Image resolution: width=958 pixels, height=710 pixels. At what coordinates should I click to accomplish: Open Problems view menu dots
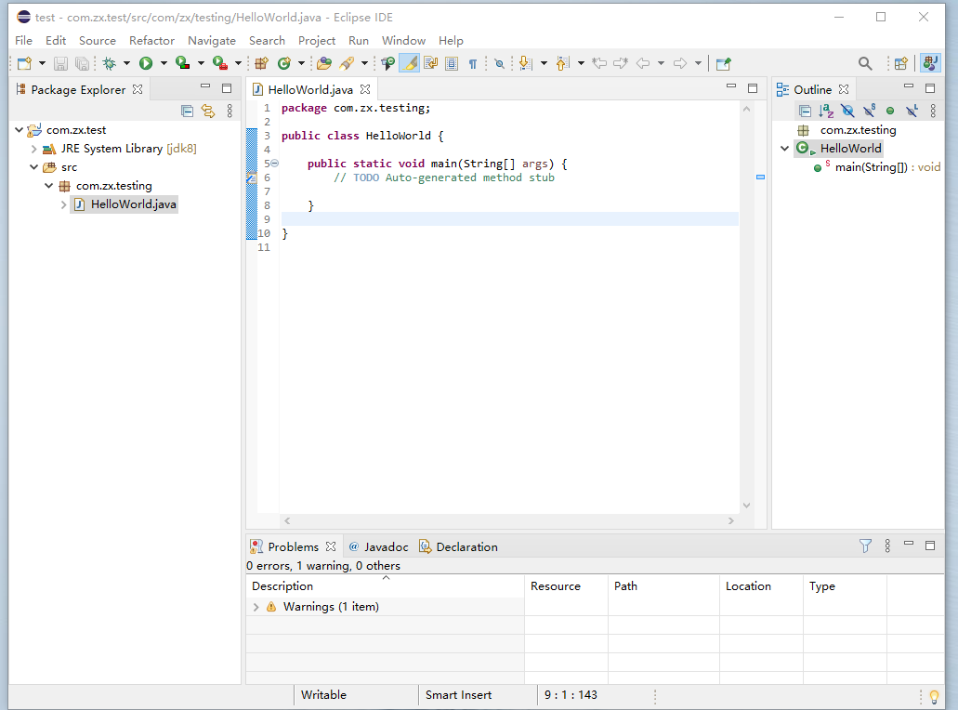click(x=887, y=546)
